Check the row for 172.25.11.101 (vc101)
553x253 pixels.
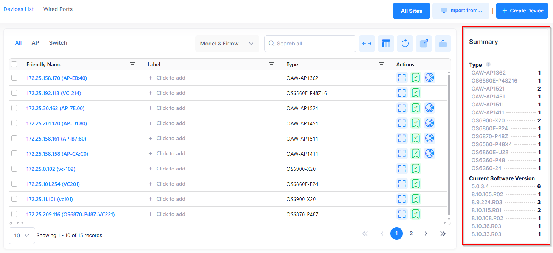(x=14, y=199)
